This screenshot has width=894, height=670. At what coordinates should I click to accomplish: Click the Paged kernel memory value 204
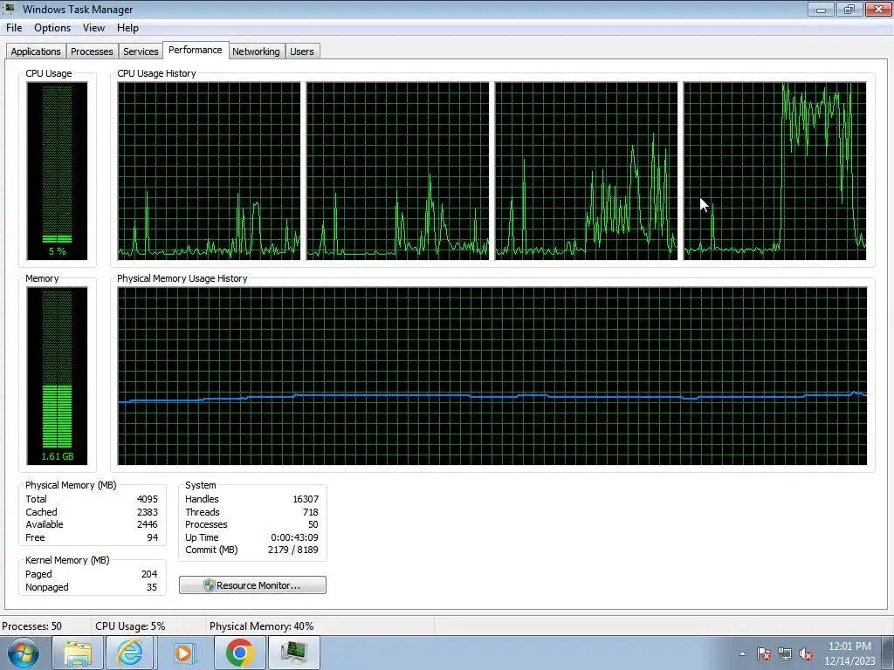(x=149, y=574)
